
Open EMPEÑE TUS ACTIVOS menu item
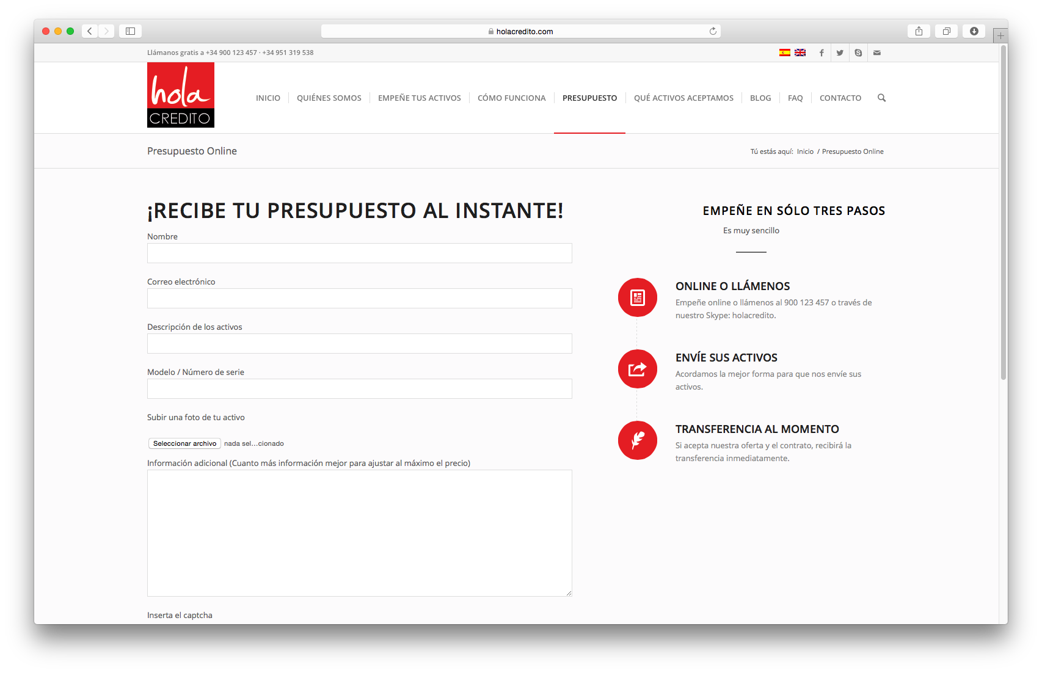click(x=420, y=98)
